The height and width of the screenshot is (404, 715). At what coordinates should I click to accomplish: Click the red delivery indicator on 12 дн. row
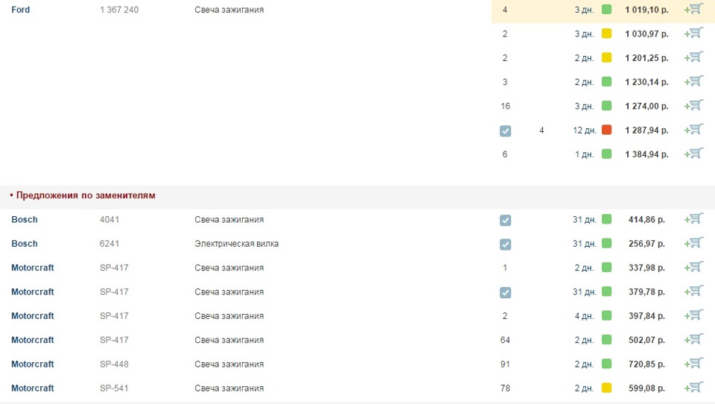click(x=606, y=130)
